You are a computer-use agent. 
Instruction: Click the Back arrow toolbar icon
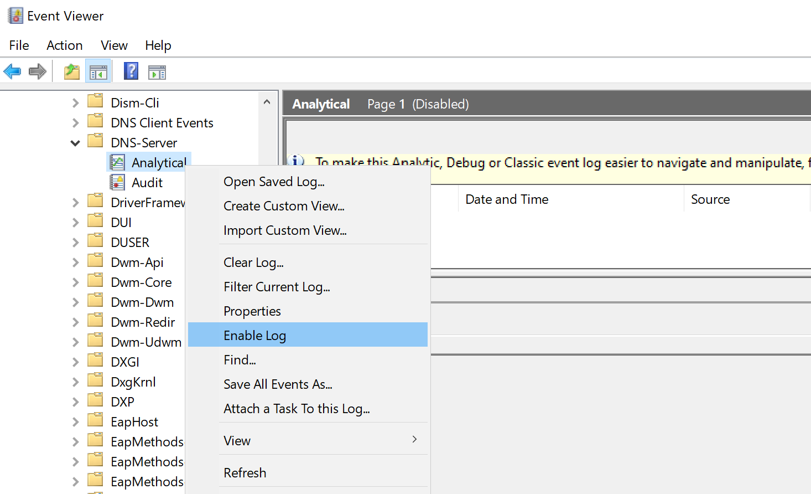point(12,71)
